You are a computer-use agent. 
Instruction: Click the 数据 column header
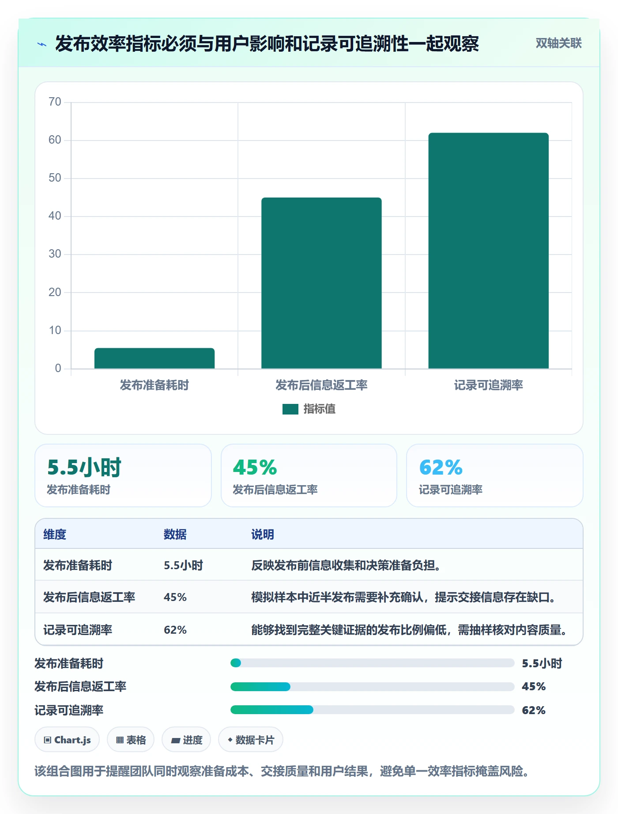point(175,535)
